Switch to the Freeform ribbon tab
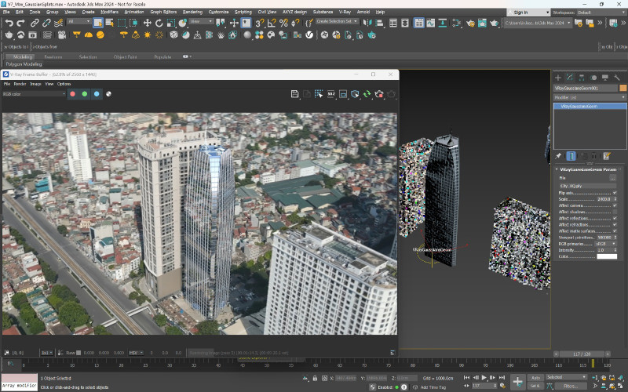This screenshot has width=628, height=392. tap(53, 57)
